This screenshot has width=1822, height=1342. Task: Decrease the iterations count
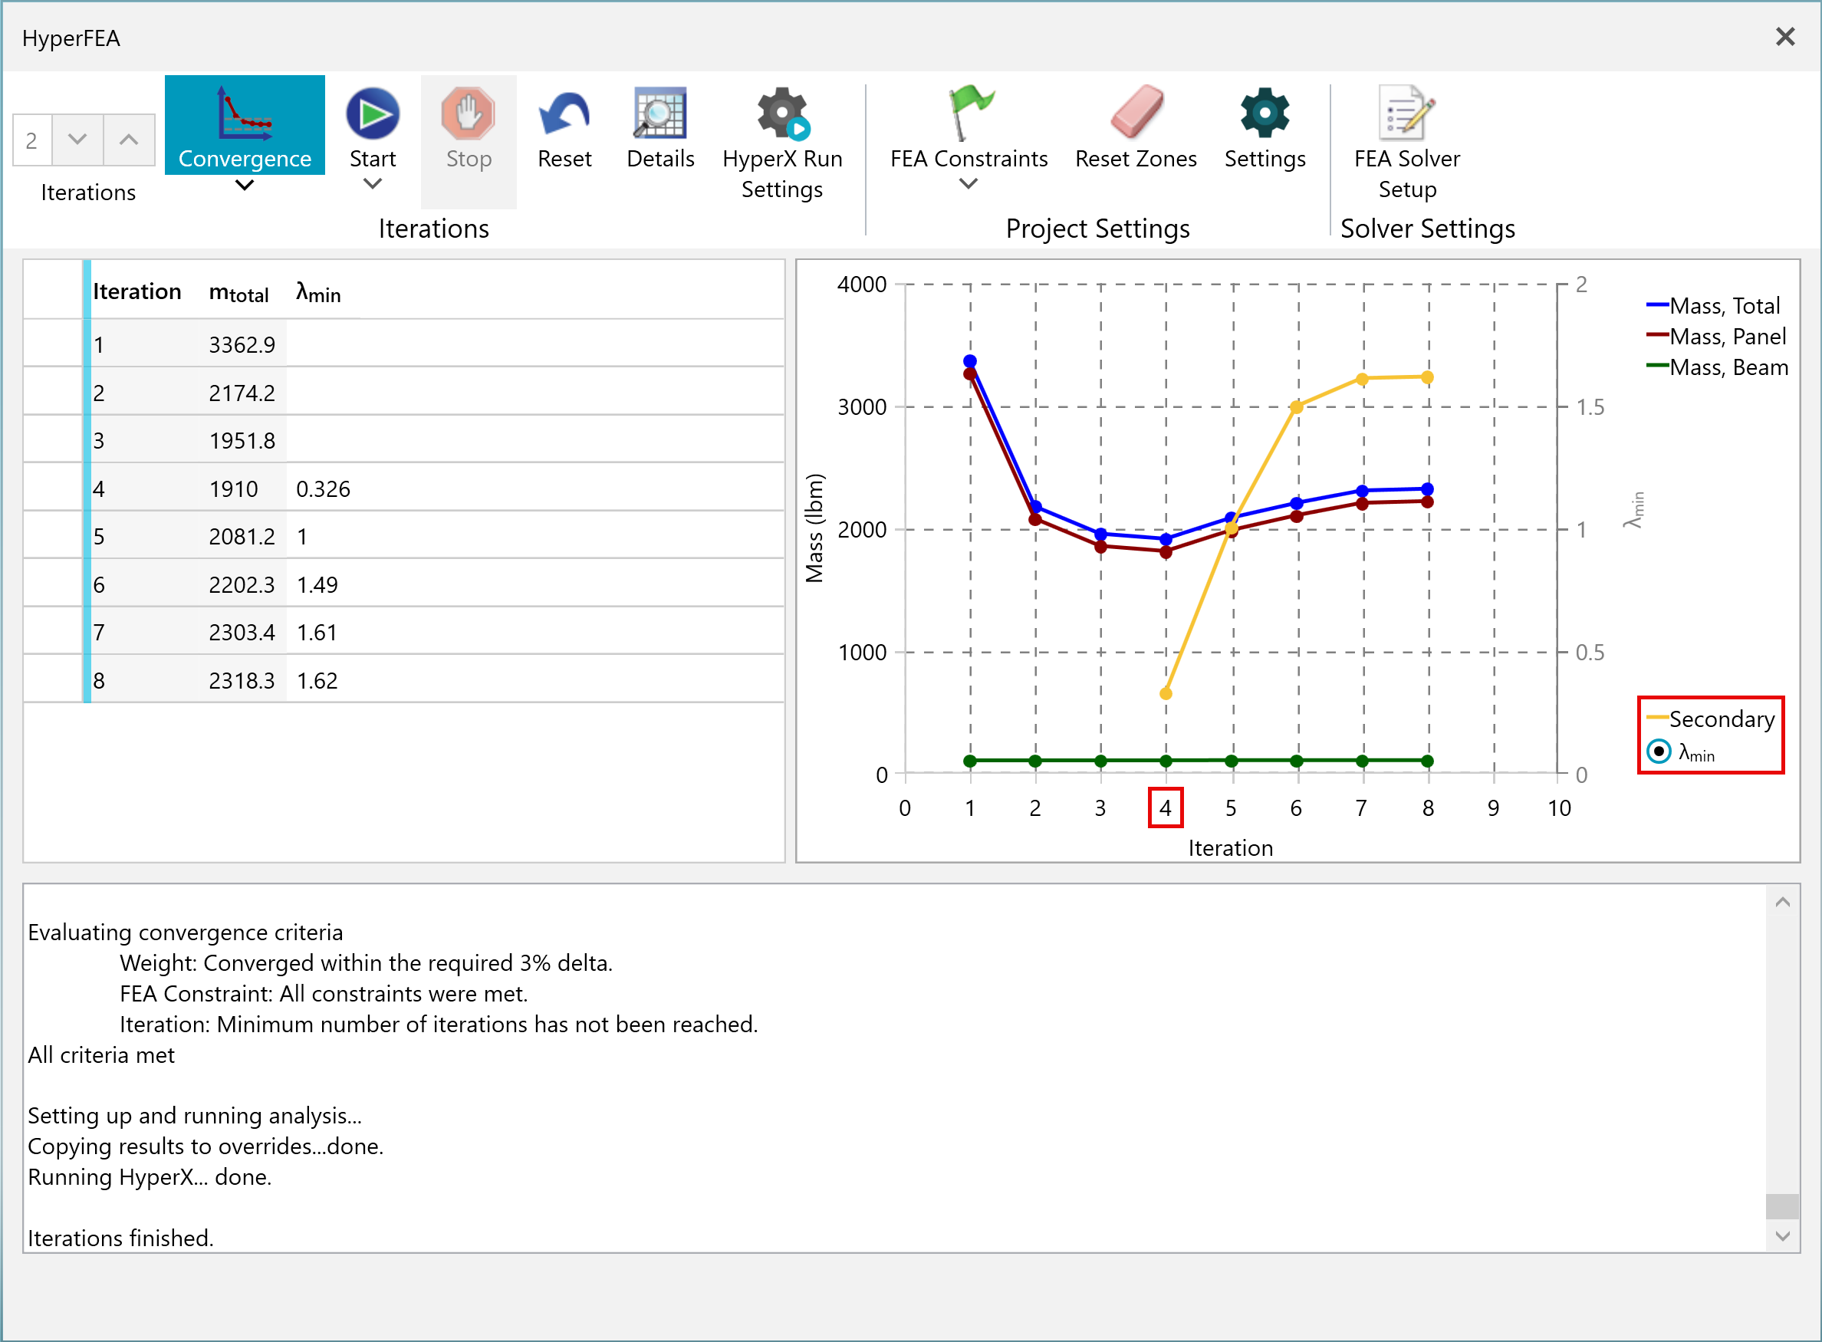tap(77, 140)
